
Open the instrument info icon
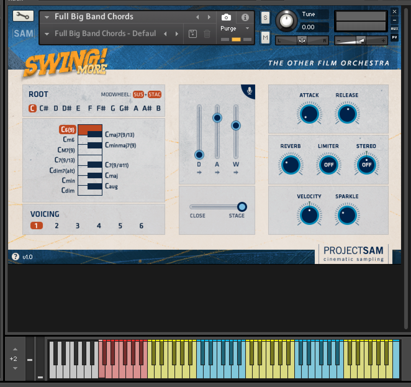245,17
